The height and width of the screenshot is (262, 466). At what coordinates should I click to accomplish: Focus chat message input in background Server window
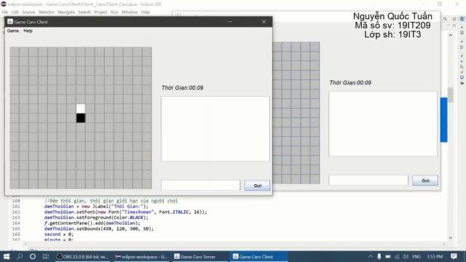tap(368, 180)
